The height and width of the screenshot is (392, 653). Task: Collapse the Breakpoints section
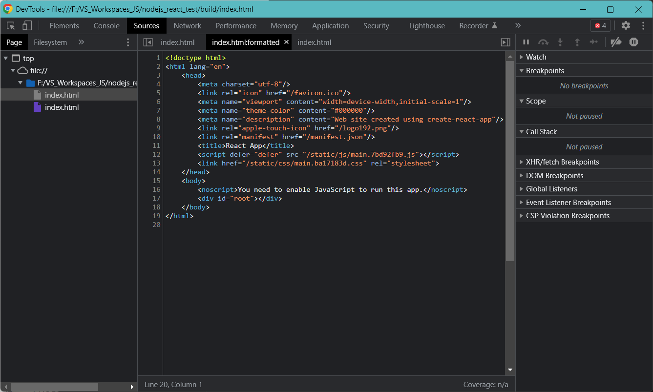pos(584,71)
